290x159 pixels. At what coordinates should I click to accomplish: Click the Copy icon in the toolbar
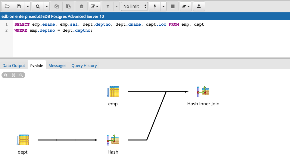pyautogui.click(x=57, y=6)
